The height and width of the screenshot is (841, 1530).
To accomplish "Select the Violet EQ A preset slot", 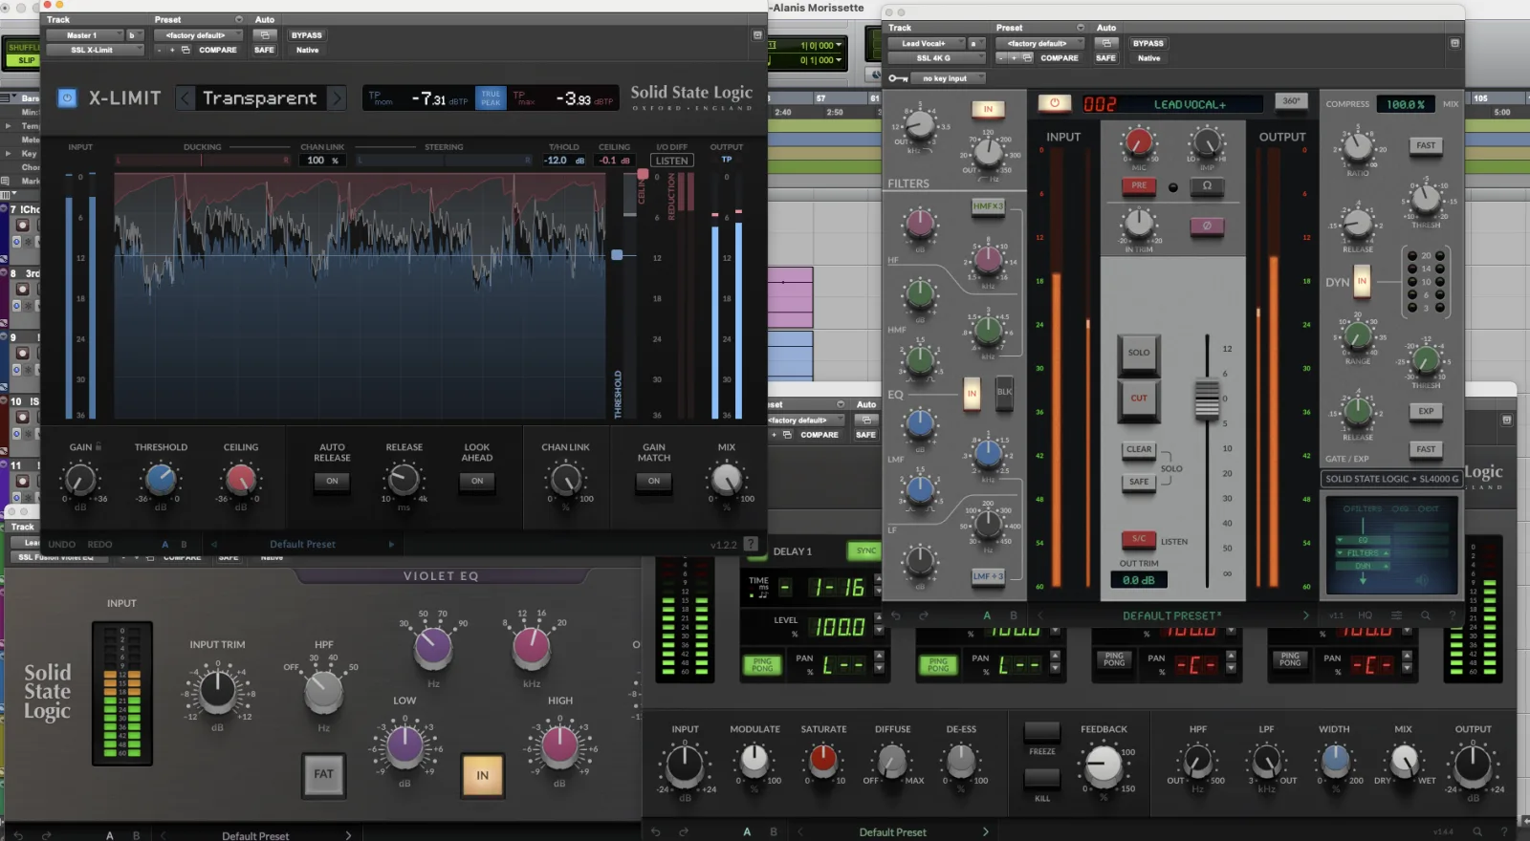I will tap(110, 835).
